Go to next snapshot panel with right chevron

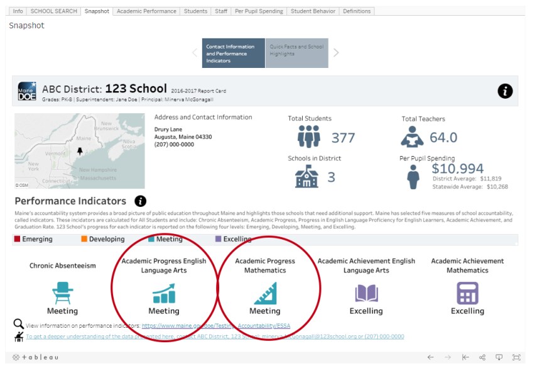click(336, 53)
